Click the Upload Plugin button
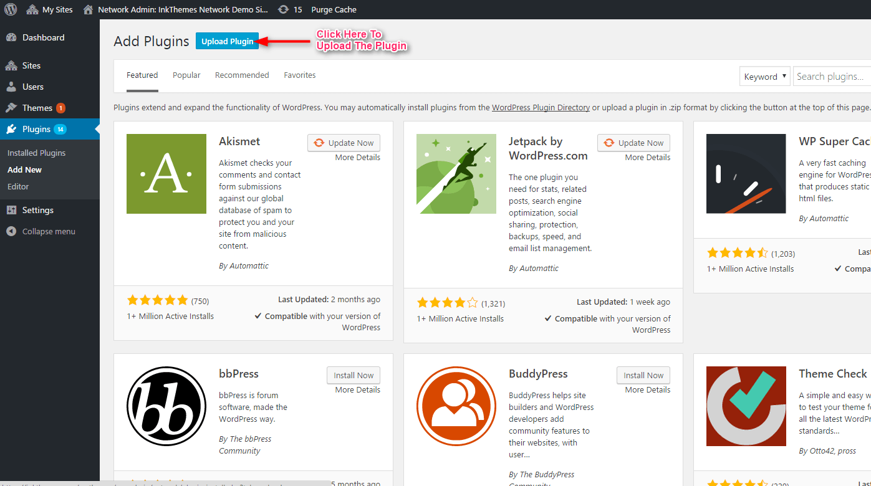Screen dimensions: 871x486 coord(227,41)
